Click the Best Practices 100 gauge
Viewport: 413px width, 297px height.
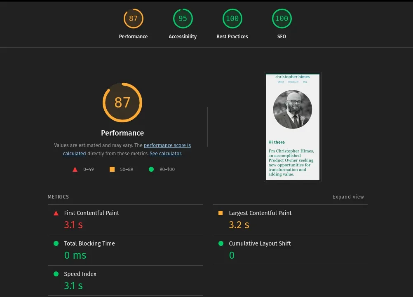(232, 18)
